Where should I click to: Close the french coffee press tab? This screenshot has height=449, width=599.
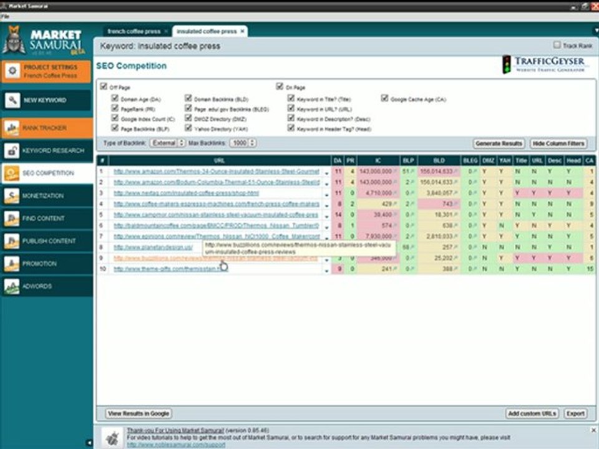(166, 31)
